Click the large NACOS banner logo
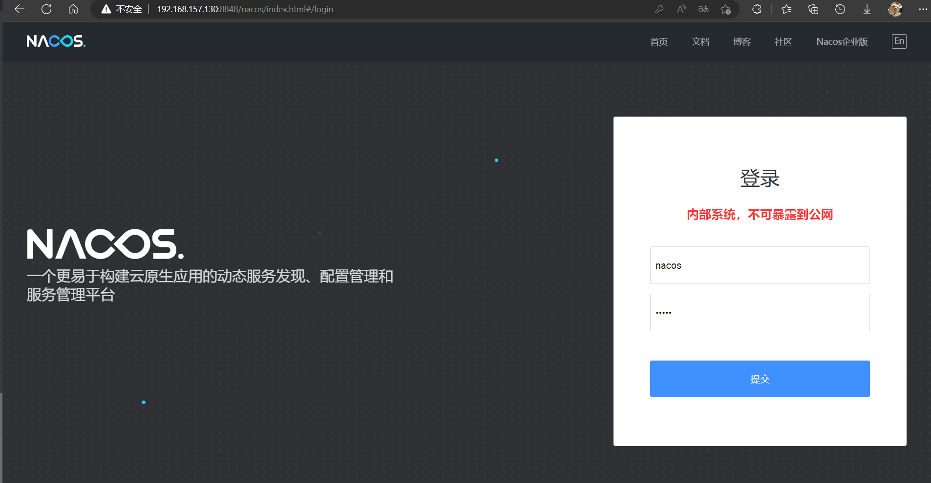Image resolution: width=931 pixels, height=483 pixels. (106, 244)
